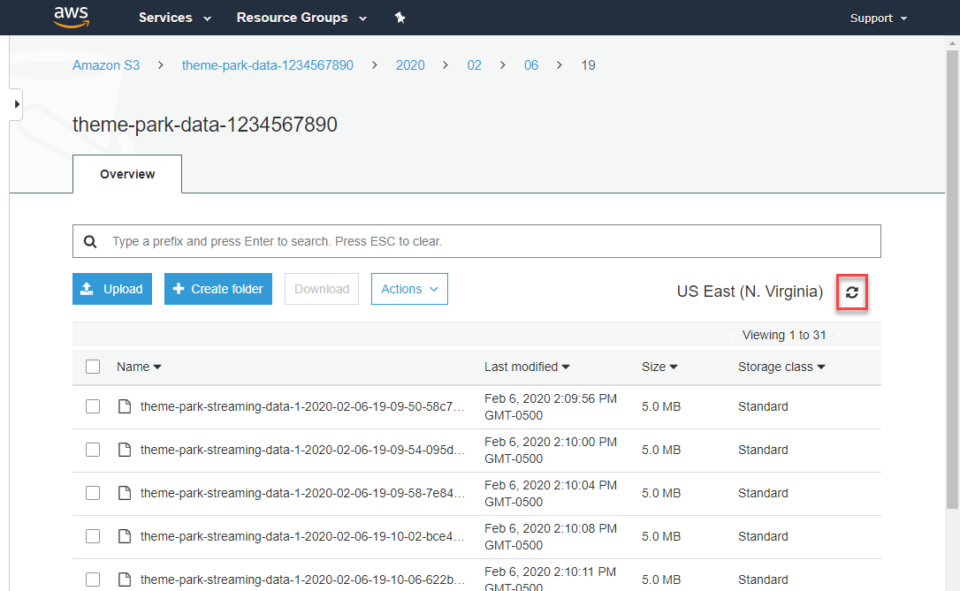
Task: Toggle the select-all objects checkbox
Action: pos(93,367)
